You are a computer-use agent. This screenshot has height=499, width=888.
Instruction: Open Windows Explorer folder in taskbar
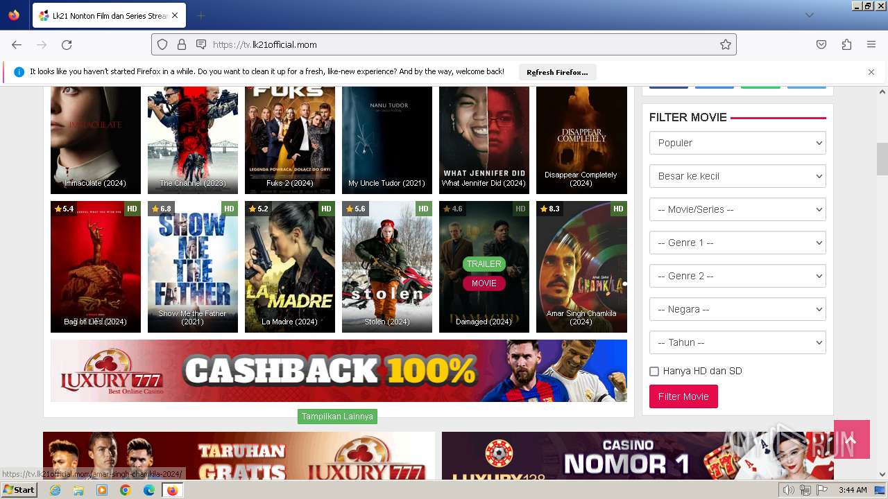pos(78,490)
